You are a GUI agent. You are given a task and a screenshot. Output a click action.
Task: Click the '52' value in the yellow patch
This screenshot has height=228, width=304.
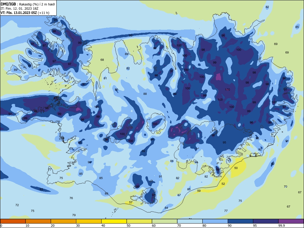pos(223,184)
